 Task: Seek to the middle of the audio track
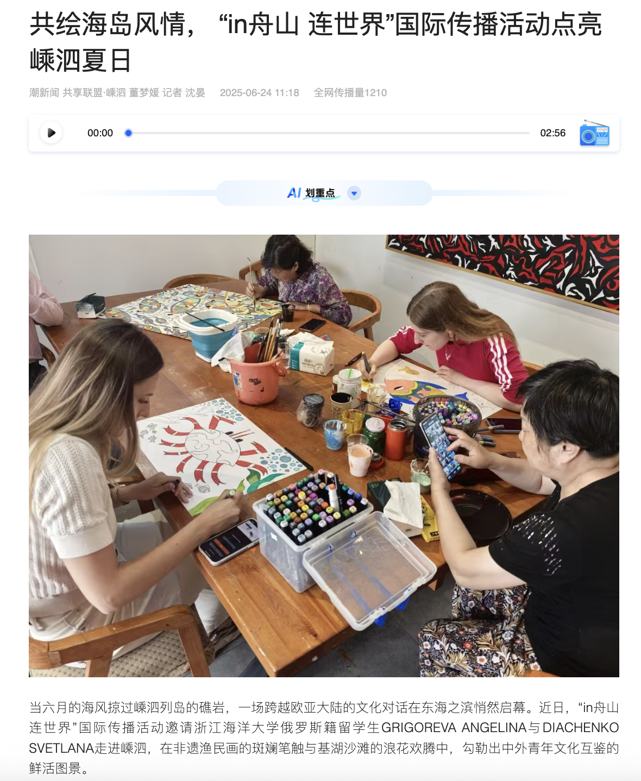point(329,133)
